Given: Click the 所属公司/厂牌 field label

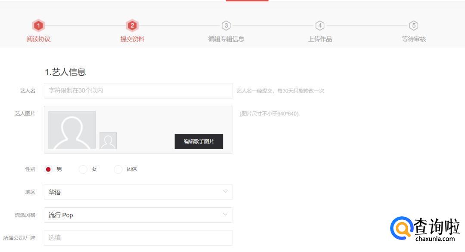Looking at the screenshot, I should click(19, 238).
